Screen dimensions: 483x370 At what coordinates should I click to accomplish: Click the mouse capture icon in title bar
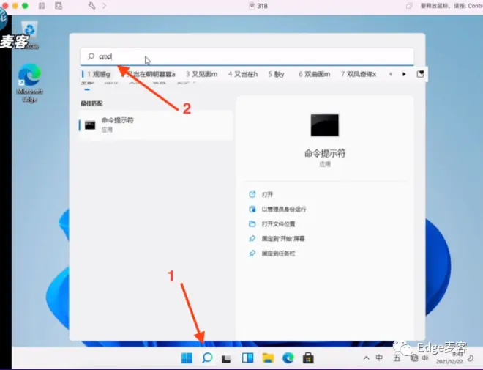409,6
